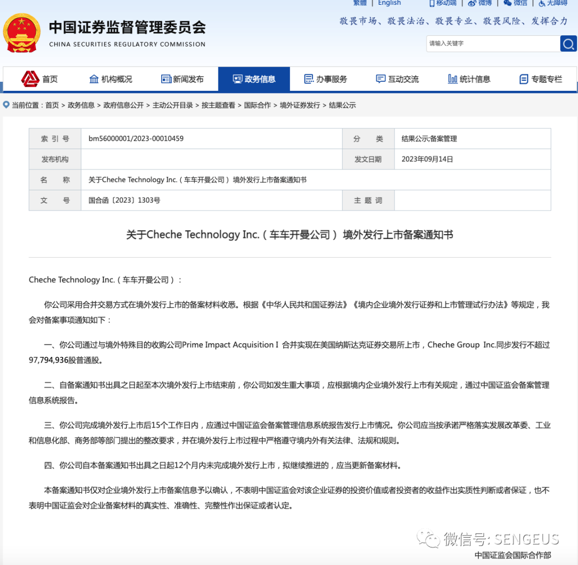Click the 发文日期 label cell
578x565 pixels.
(368, 159)
